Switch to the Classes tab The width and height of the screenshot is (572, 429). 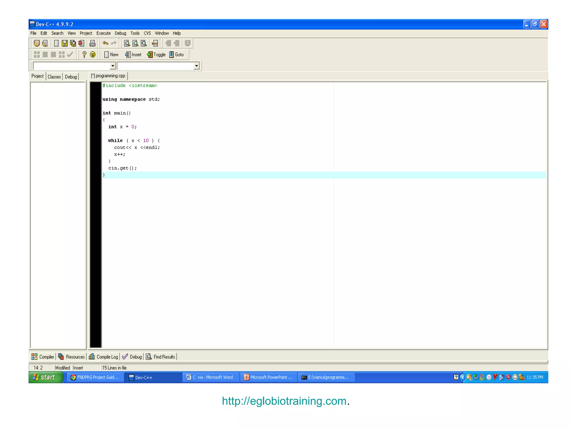pyautogui.click(x=54, y=77)
